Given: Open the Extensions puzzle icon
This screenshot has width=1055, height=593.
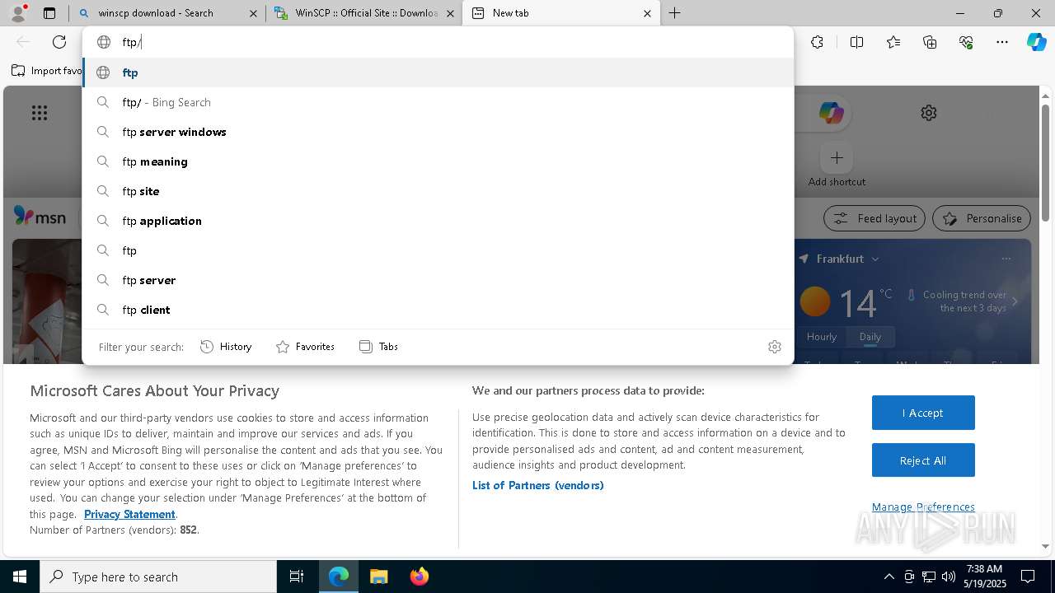Looking at the screenshot, I should [817, 42].
